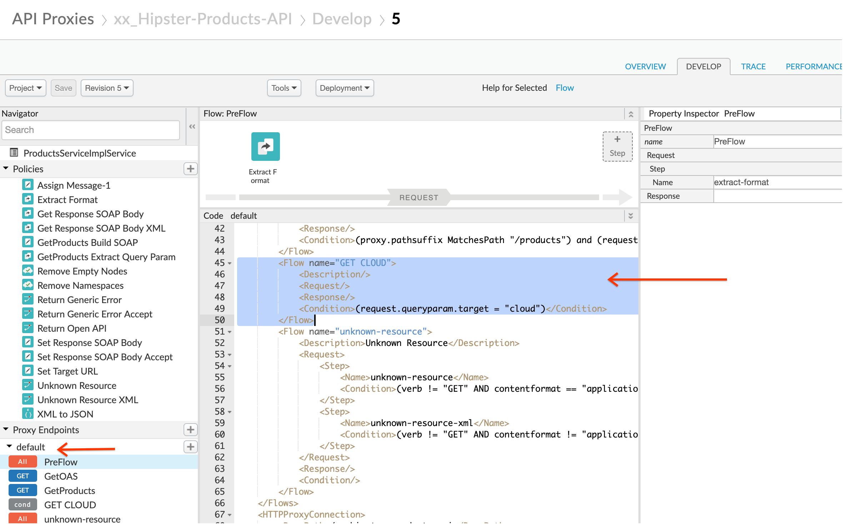Open the Tools dropdown menu
This screenshot has height=524, width=843.
pyautogui.click(x=284, y=88)
